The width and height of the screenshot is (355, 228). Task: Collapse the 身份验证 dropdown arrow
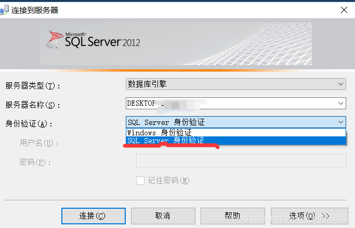(x=340, y=122)
